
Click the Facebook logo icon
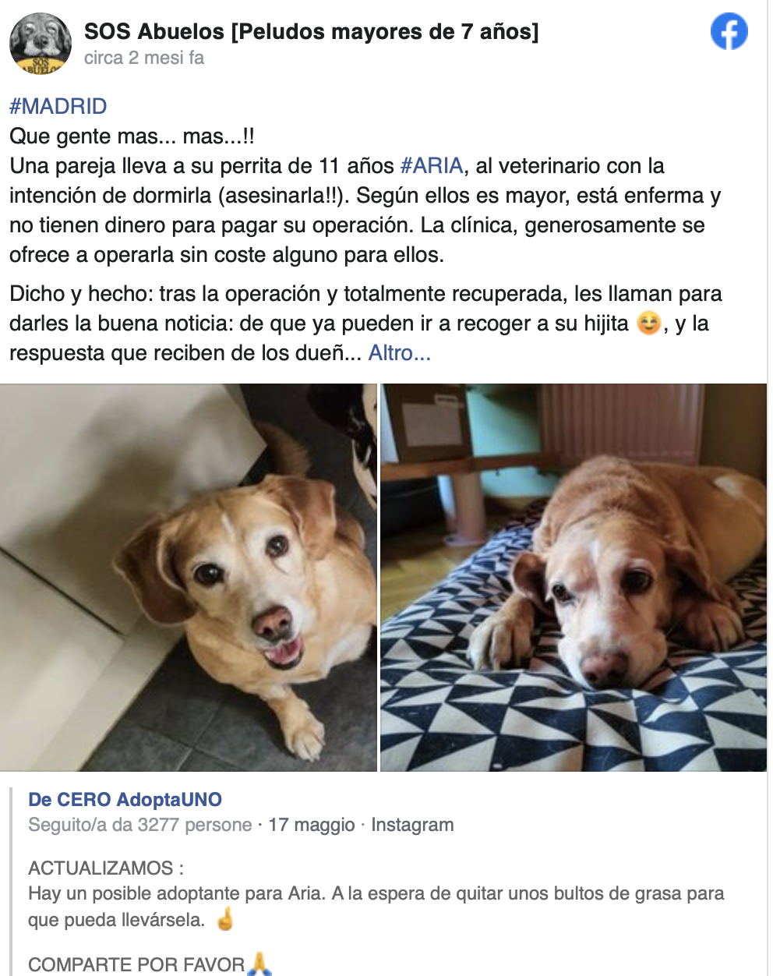tap(729, 32)
